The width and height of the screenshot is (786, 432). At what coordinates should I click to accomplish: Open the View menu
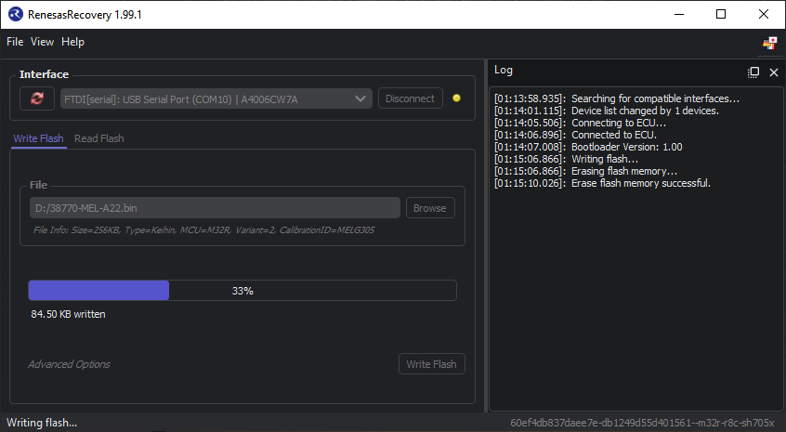click(42, 42)
